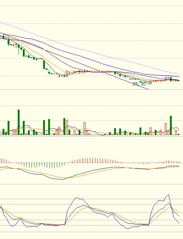Select the blue moving average line
The width and height of the screenshot is (183, 239).
91,60
